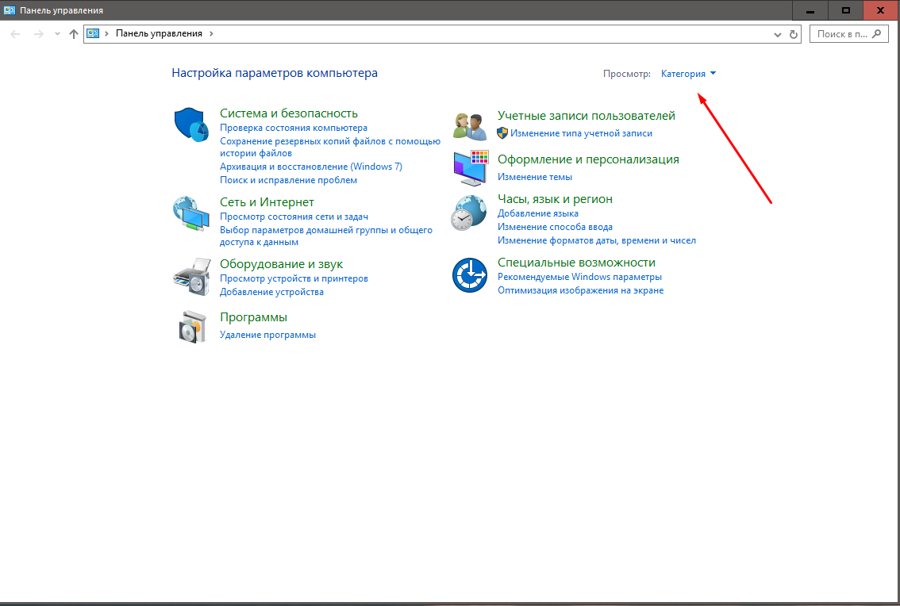Click the address bar path field
This screenshot has width=900, height=606.
[442, 34]
